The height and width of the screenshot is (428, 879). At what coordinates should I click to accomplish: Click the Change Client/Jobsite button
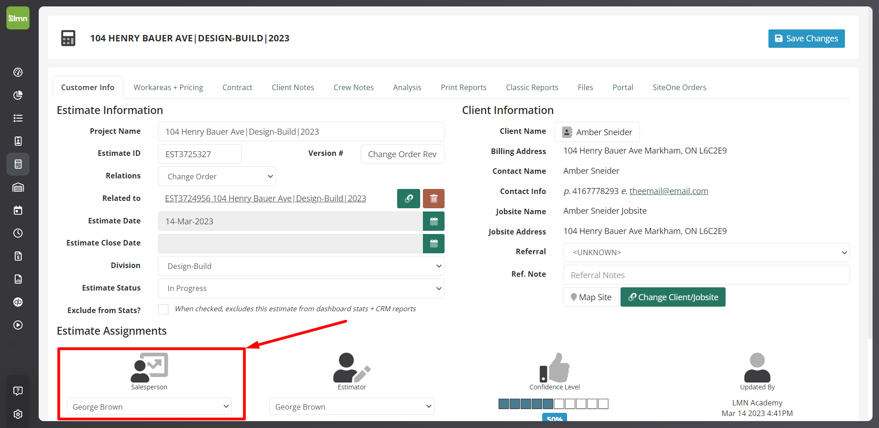(673, 297)
